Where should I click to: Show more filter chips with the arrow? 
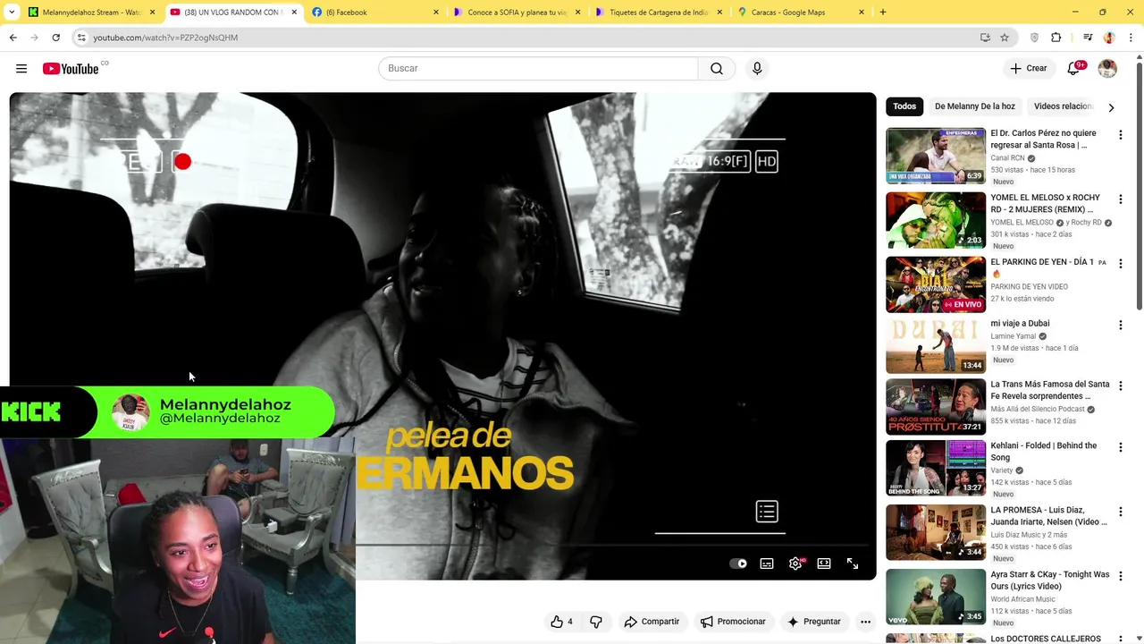1111,107
